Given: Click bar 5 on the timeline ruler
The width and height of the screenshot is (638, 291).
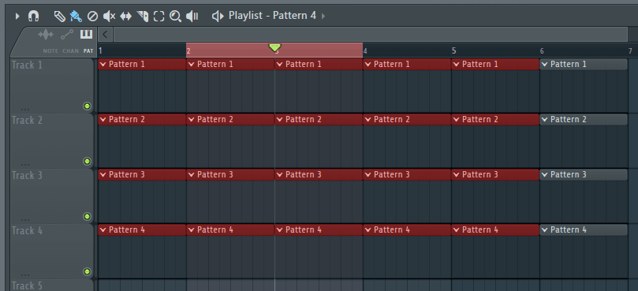Looking at the screenshot, I should tap(454, 51).
